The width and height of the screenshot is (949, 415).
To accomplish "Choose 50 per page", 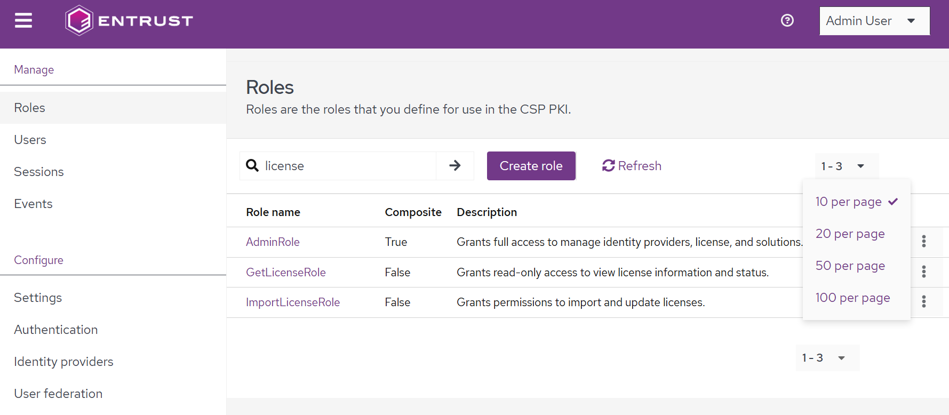I will coord(850,266).
